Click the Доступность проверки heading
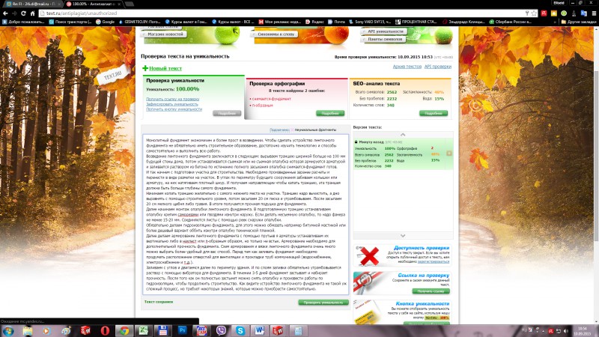Screen dimensions: 599x337 point(422,248)
